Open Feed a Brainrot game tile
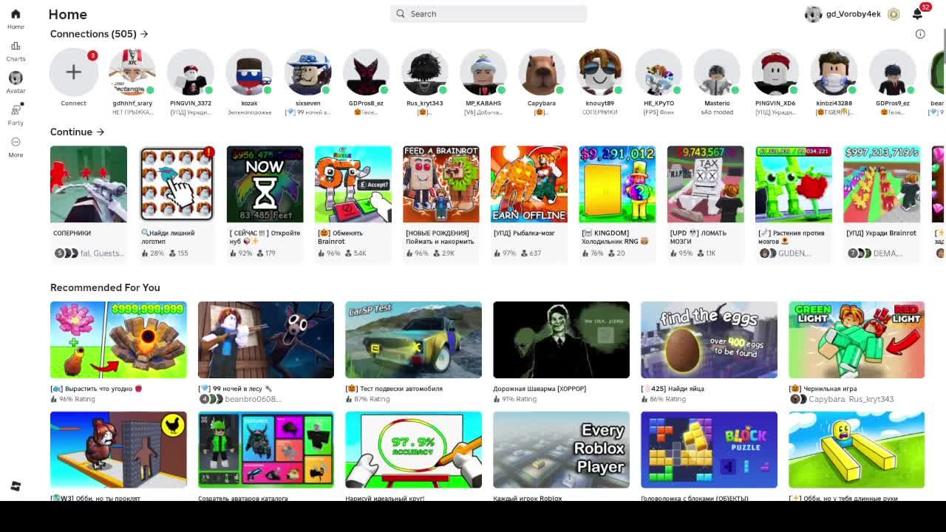This screenshot has width=946, height=532. tap(441, 184)
